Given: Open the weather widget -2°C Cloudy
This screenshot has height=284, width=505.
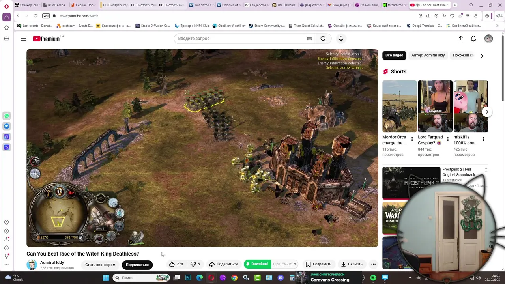Looking at the screenshot, I should point(14,278).
